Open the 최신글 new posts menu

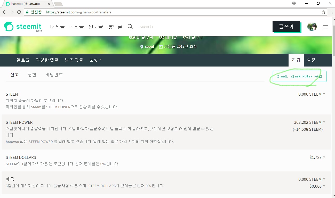pyautogui.click(x=76, y=27)
